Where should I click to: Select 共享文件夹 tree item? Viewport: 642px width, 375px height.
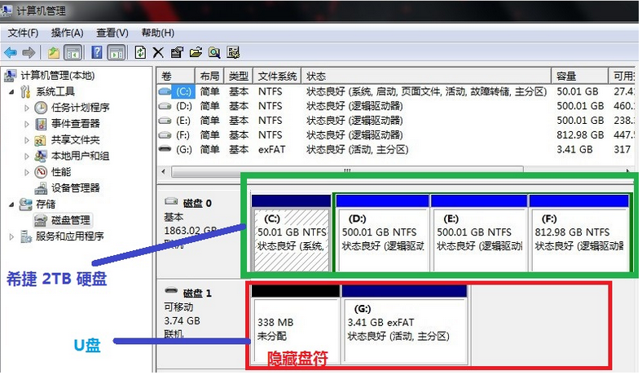[75, 139]
